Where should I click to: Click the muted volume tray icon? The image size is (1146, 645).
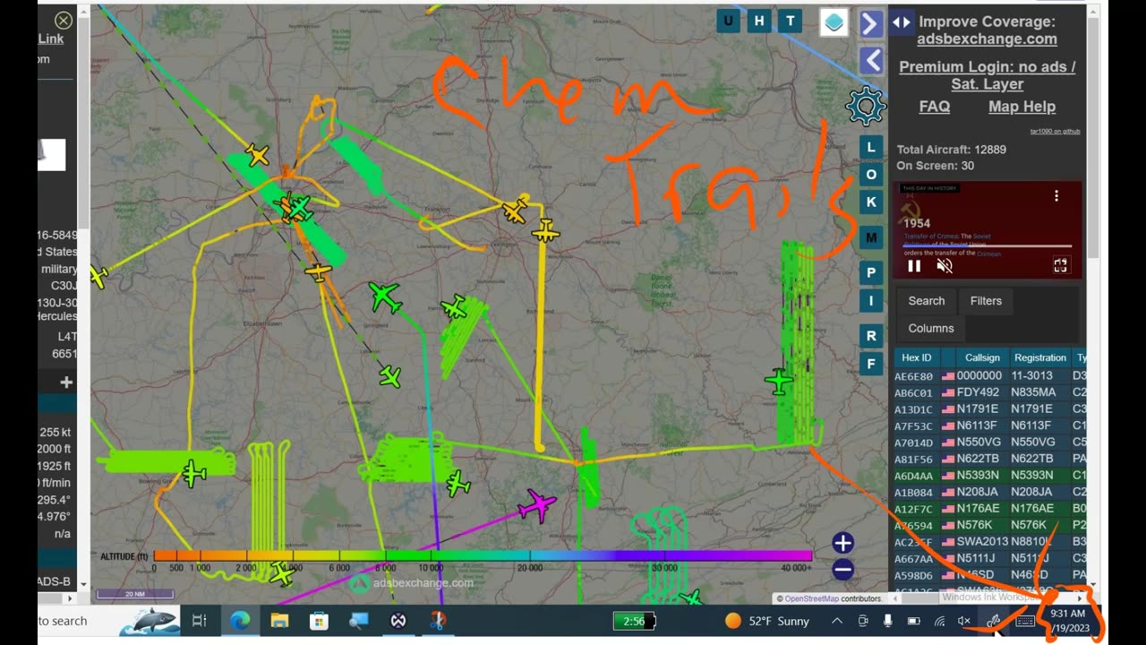pyautogui.click(x=965, y=621)
